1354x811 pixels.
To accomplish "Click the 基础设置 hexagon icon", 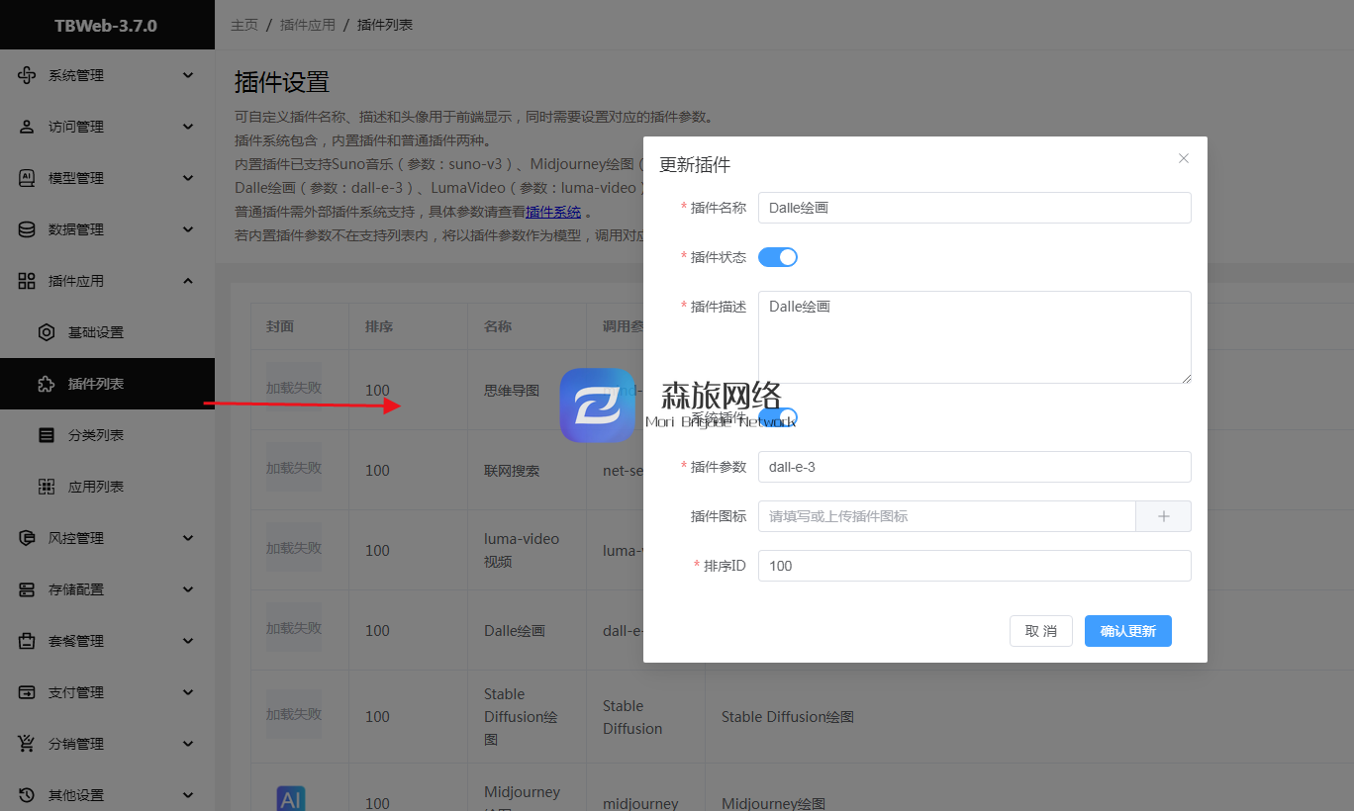I will (47, 332).
